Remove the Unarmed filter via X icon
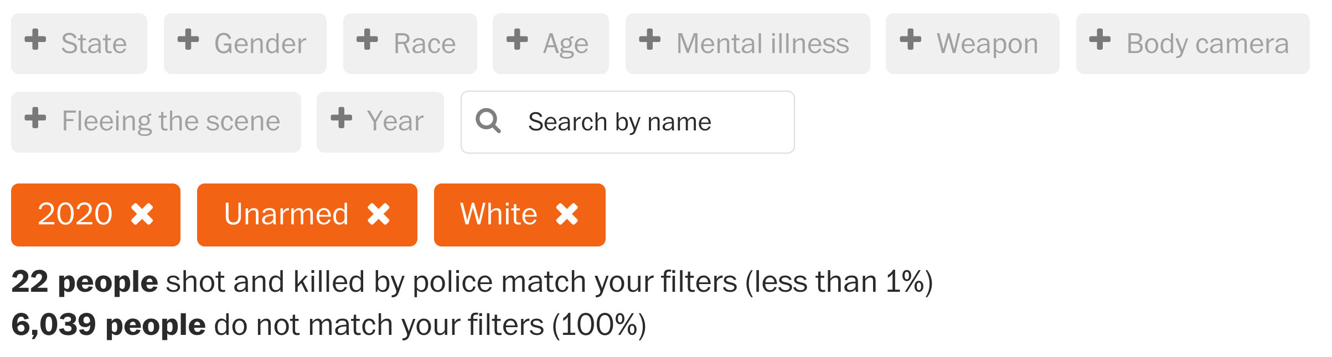 (x=379, y=214)
